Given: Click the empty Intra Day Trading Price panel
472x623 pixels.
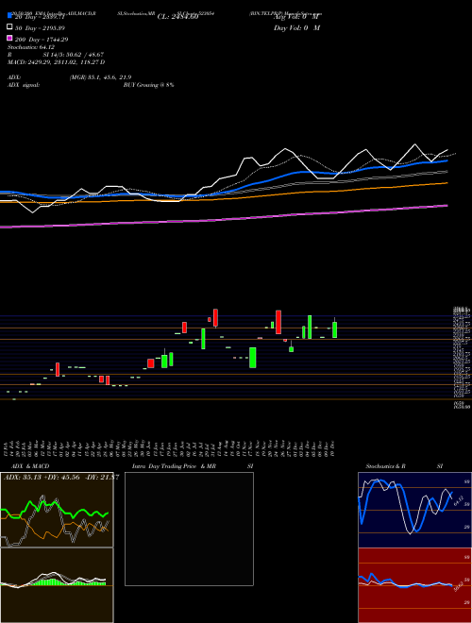Looking at the screenshot, I should click(189, 529).
